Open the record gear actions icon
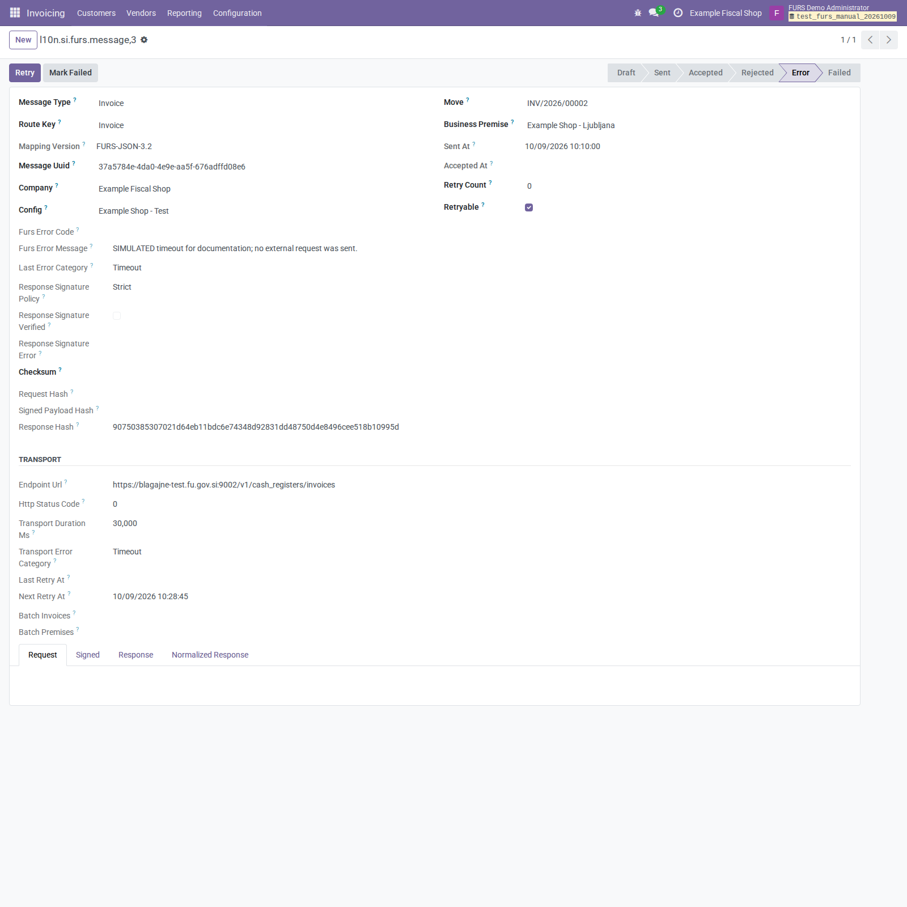The height and width of the screenshot is (907, 907). coord(144,40)
